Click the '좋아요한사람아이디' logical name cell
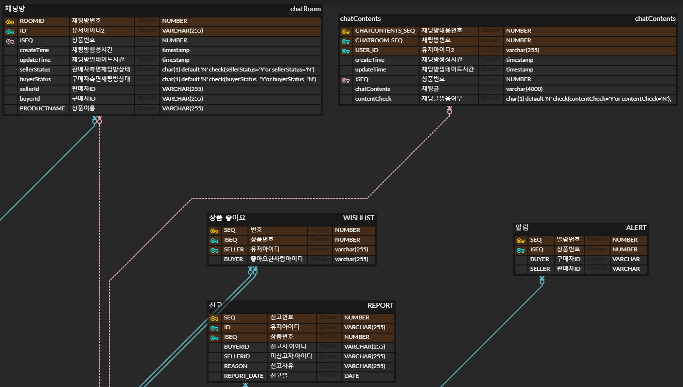The height and width of the screenshot is (387, 683). click(x=278, y=260)
